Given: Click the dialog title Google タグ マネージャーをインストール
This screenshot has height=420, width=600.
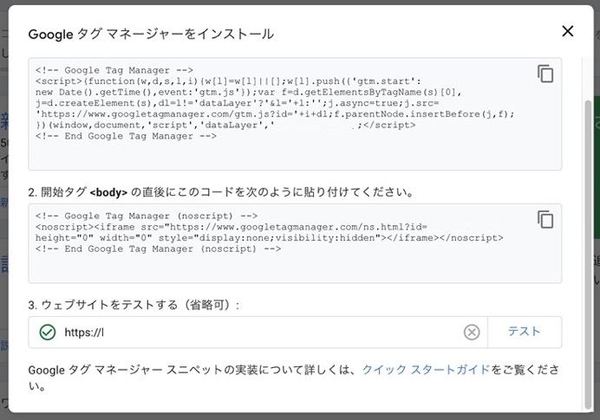Looking at the screenshot, I should [x=151, y=34].
